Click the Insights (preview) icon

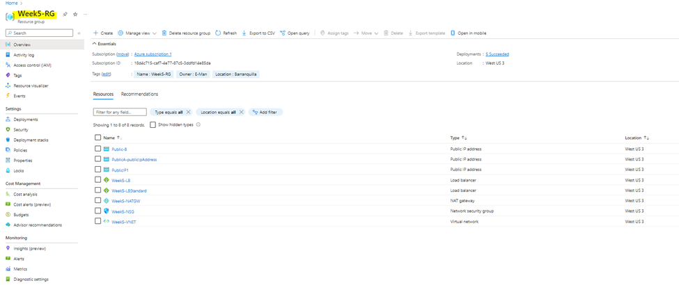pyautogui.click(x=8, y=248)
